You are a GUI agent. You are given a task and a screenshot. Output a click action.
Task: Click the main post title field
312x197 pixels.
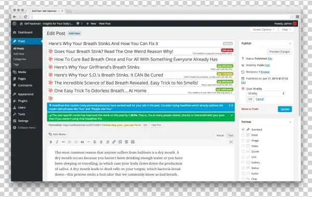tap(141, 44)
